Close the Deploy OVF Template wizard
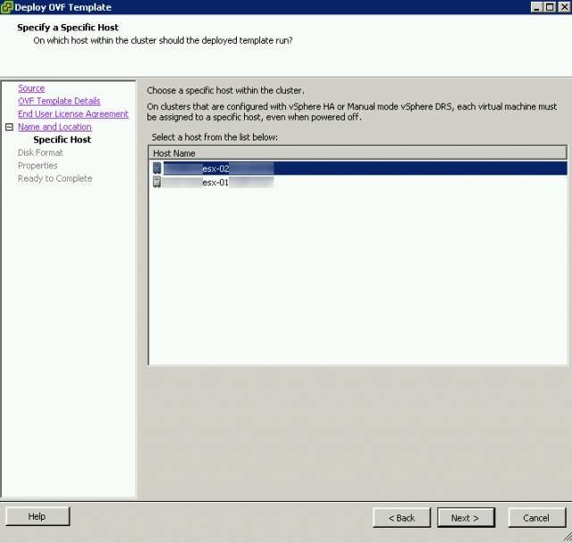The image size is (572, 543). click(x=562, y=7)
